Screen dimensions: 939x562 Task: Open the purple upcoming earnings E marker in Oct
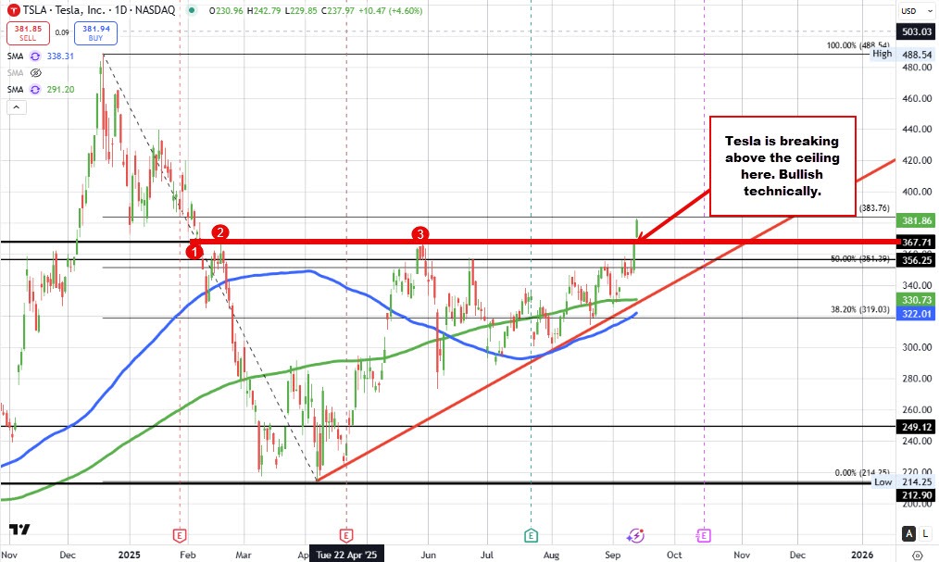[704, 535]
